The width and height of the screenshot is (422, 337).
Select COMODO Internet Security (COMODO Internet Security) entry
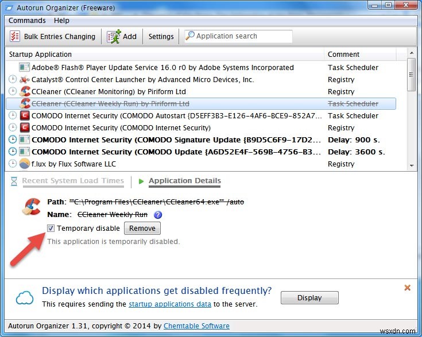[121, 128]
